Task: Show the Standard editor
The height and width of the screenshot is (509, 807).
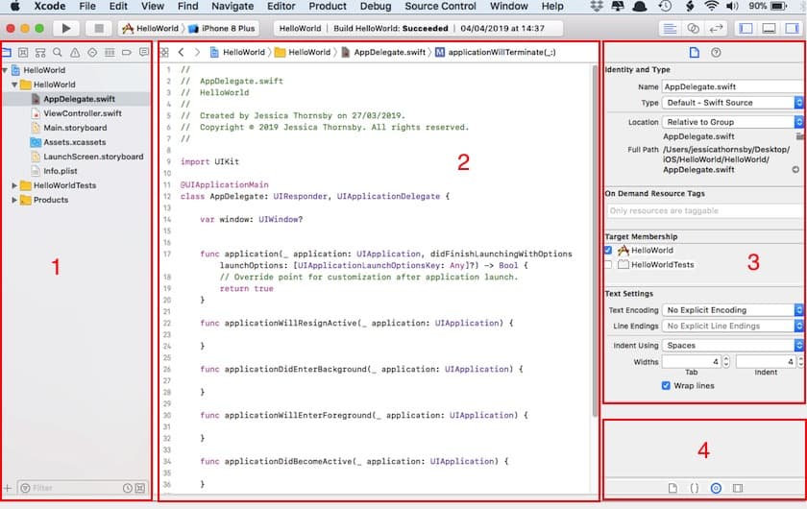Action: click(x=670, y=28)
